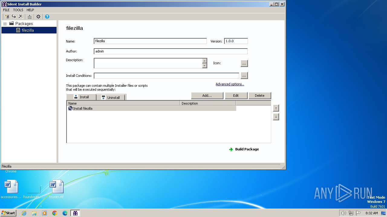This screenshot has width=387, height=217.
Task: Select the filezilla tree item label
Action: point(28,30)
